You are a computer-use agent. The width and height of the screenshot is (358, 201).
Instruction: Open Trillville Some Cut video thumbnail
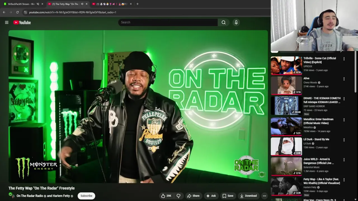[x=286, y=66]
